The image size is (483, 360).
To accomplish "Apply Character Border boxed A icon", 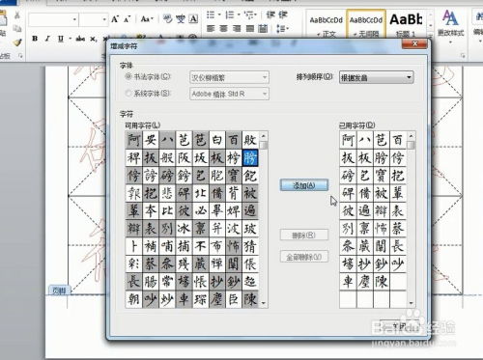I will pyautogui.click(x=193, y=19).
